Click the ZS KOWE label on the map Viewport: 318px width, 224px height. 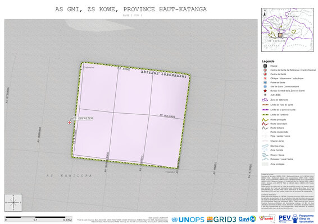[x=124, y=69]
